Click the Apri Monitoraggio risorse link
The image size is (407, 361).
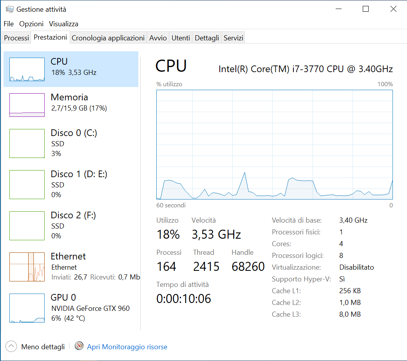127,347
